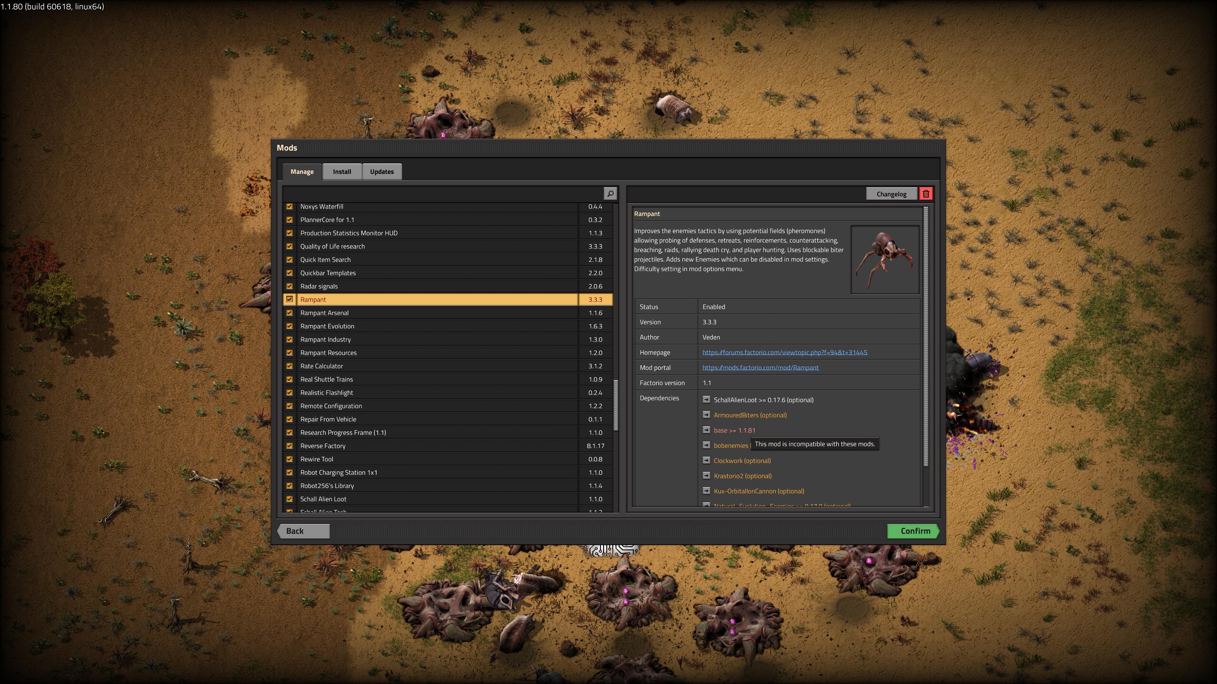The height and width of the screenshot is (684, 1217).
Task: Select the Remote Configuration row
Action: click(x=448, y=405)
